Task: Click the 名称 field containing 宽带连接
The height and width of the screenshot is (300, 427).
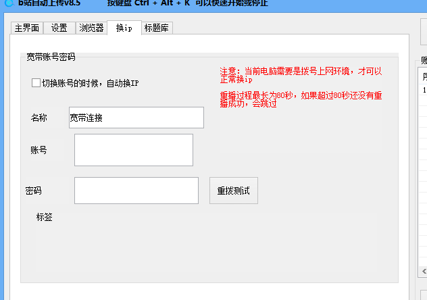Action: (136, 118)
